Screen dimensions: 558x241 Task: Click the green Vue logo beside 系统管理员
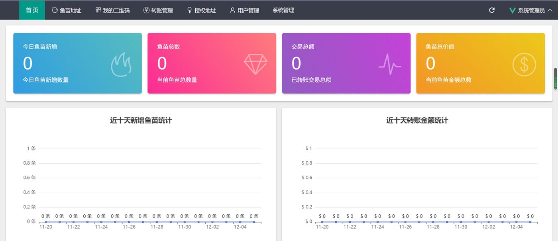coord(513,11)
